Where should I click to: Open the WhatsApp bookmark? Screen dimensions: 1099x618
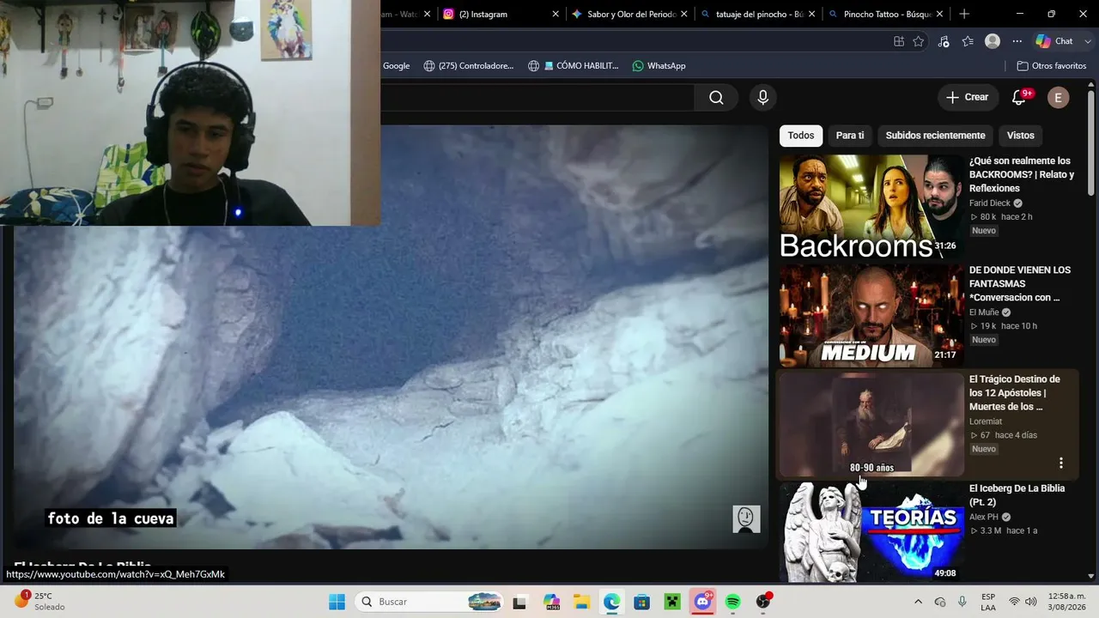659,66
